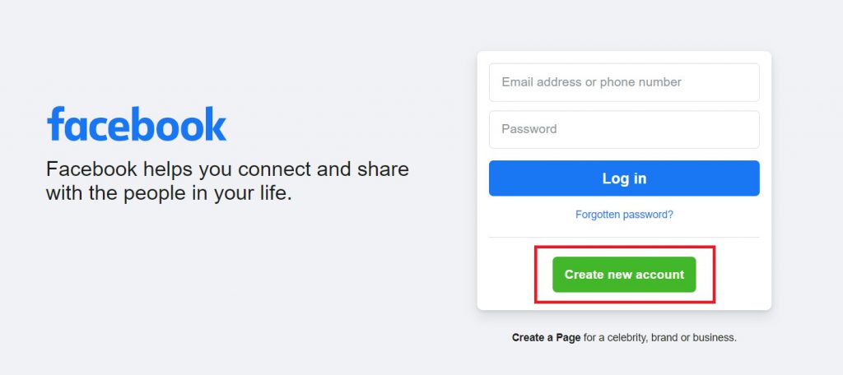Viewport: 843px width, 375px height.
Task: Click the word "share" in the tagline
Action: coord(383,169)
